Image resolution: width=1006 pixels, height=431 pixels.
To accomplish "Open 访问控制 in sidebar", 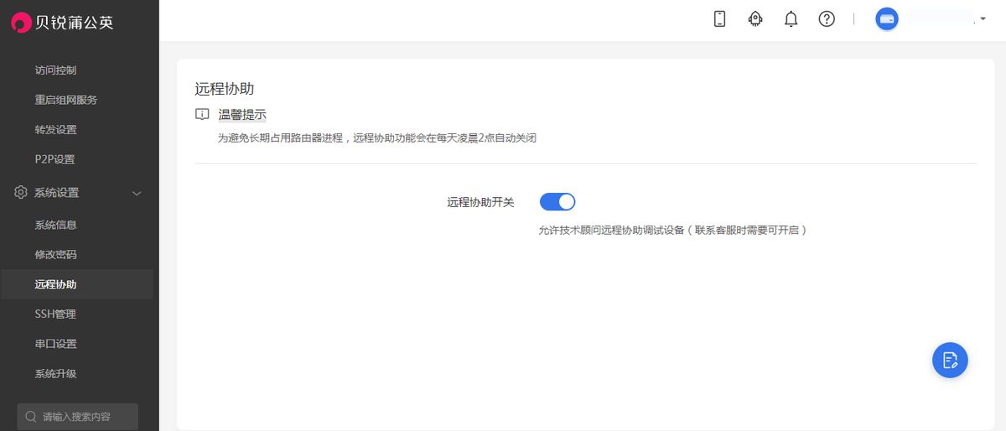I will coord(55,70).
